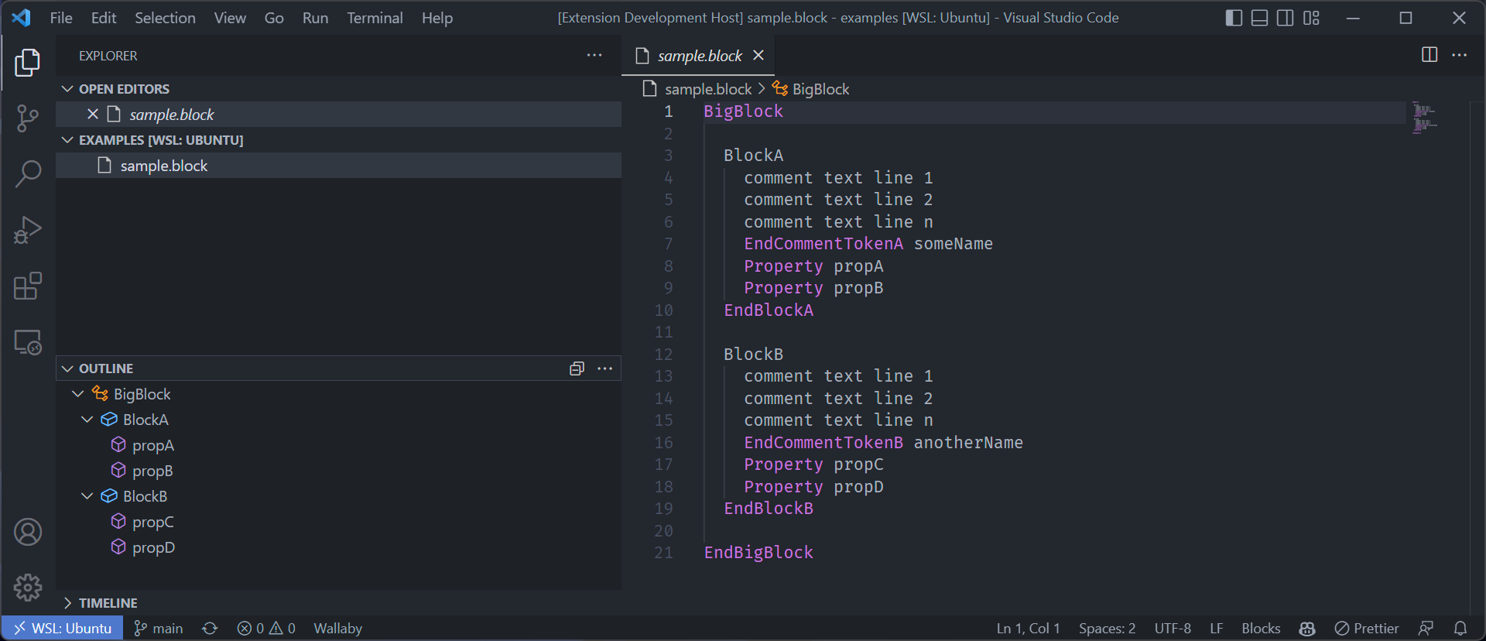Split the editor to the right
Viewport: 1486px width, 641px height.
[1430, 55]
